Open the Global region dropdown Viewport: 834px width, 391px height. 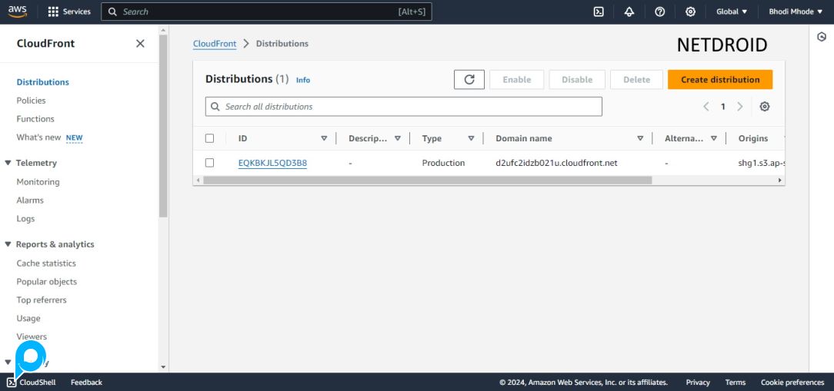point(732,12)
